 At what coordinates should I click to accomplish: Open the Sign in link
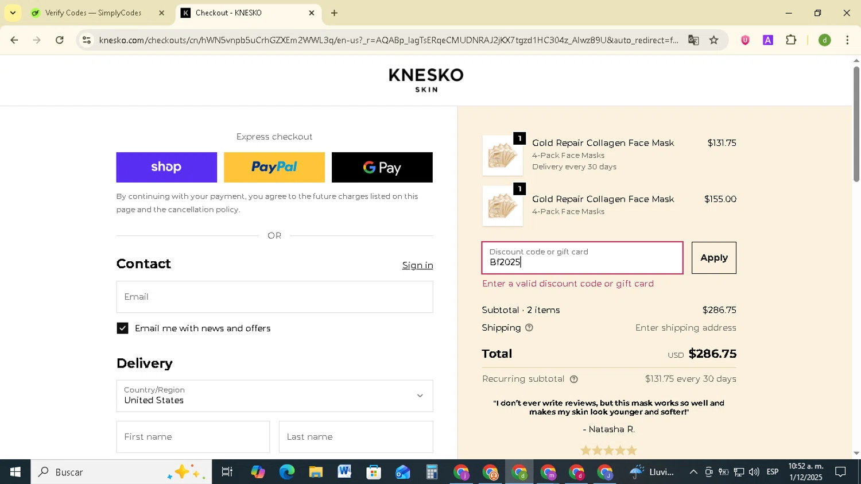(x=417, y=265)
